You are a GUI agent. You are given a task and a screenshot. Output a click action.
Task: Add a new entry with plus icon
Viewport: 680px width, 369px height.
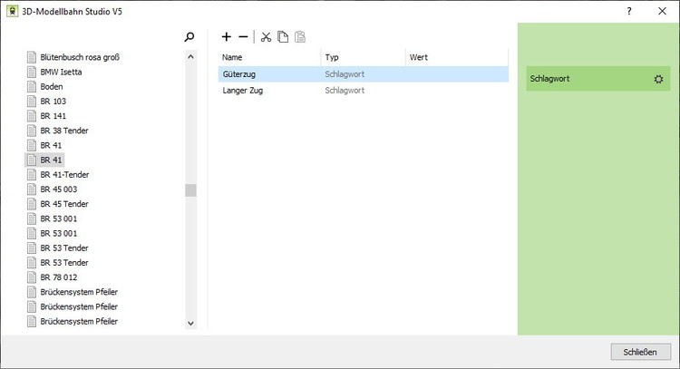click(x=227, y=37)
